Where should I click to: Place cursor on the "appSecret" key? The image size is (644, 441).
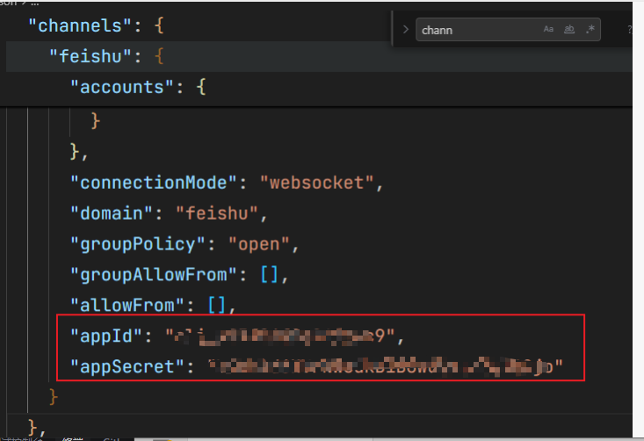[x=127, y=366]
